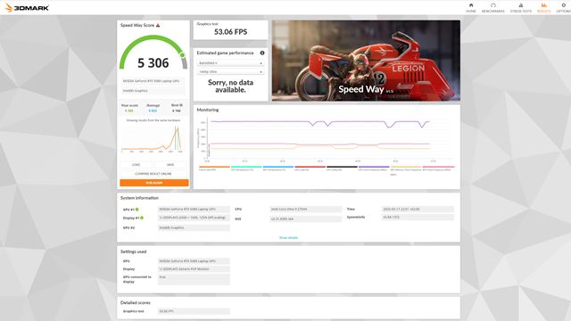Click the warning icon beside Speed Way Score

(x=158, y=25)
